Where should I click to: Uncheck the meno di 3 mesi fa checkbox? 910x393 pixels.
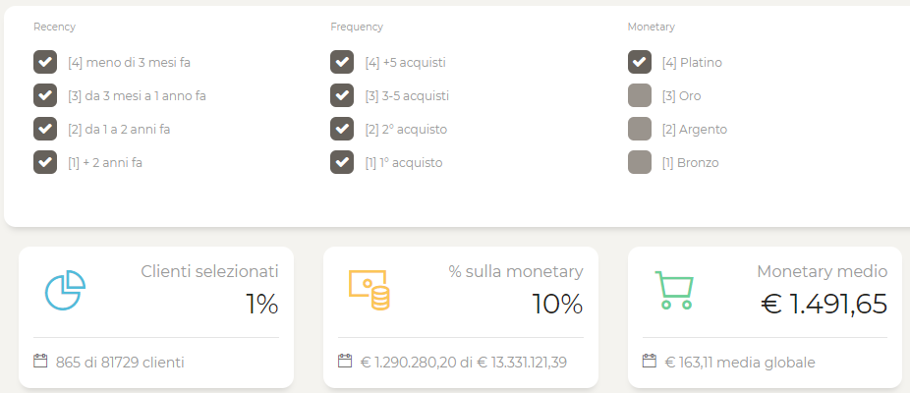[x=45, y=62]
